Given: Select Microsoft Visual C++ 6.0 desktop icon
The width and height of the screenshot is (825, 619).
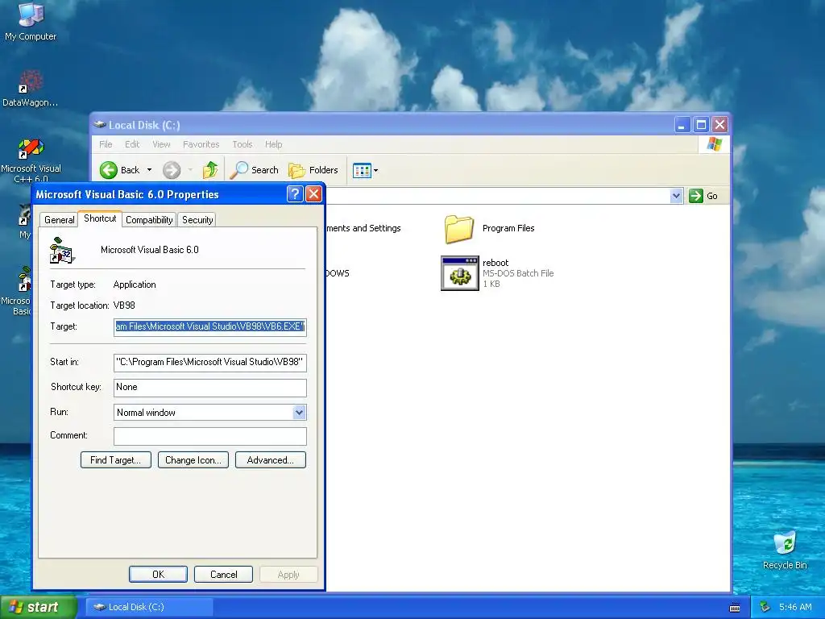Looking at the screenshot, I should (31, 160).
